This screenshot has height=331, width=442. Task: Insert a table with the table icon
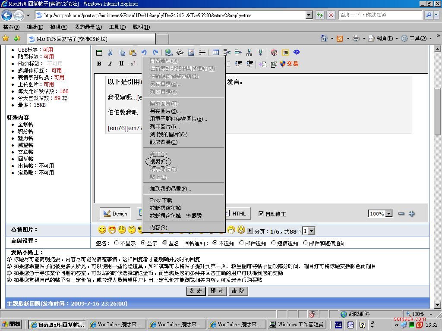tap(216, 53)
